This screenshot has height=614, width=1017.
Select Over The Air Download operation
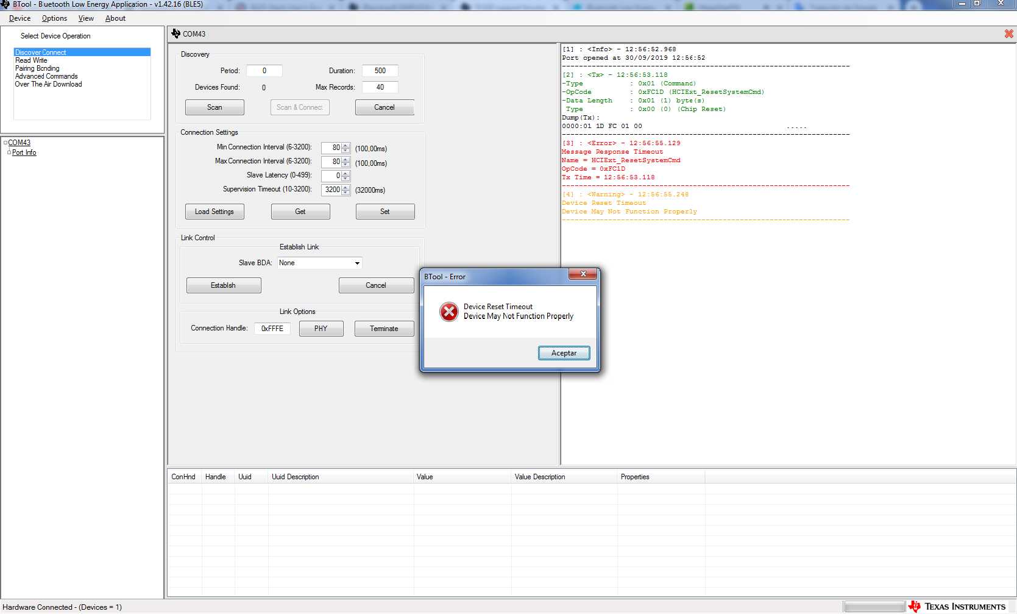click(x=48, y=84)
